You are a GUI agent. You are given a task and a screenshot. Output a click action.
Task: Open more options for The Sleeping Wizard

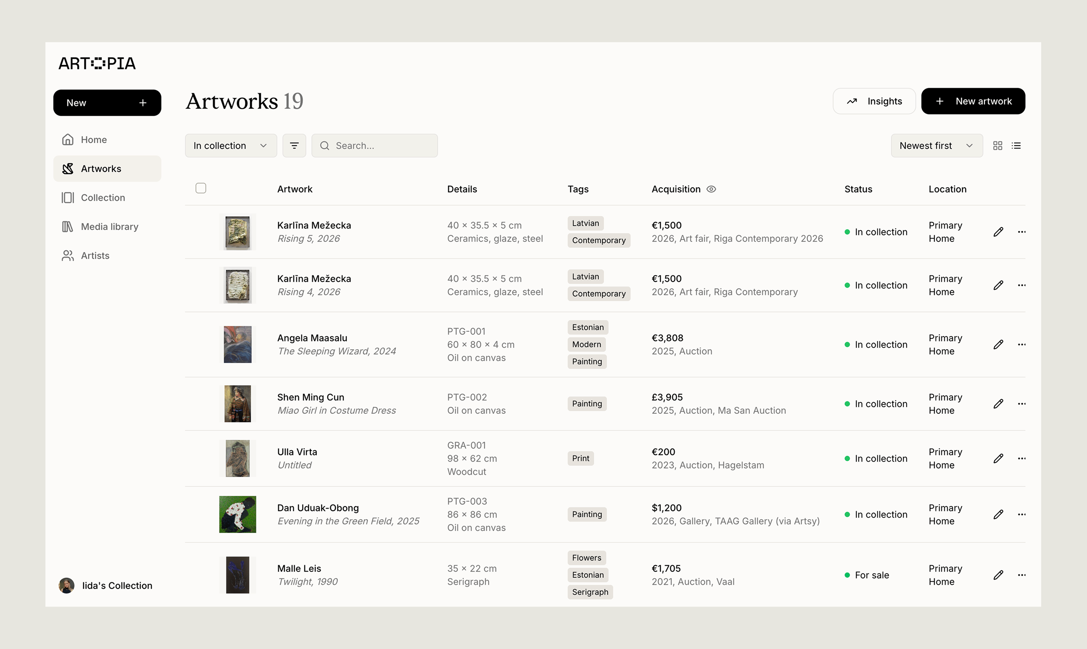point(1021,345)
